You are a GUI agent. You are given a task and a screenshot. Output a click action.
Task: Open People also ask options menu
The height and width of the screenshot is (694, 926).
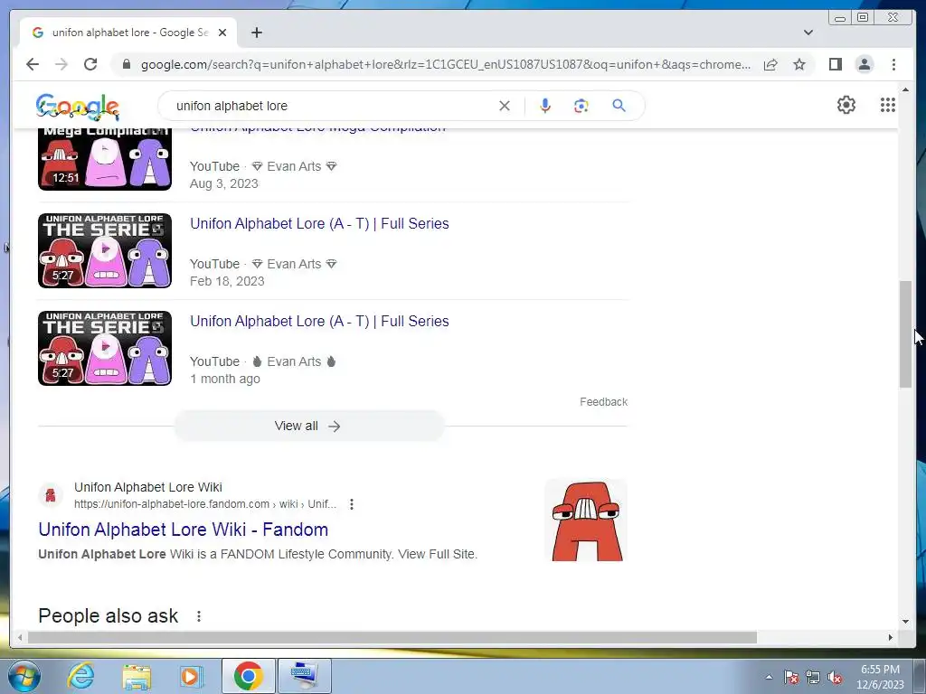coord(199,616)
